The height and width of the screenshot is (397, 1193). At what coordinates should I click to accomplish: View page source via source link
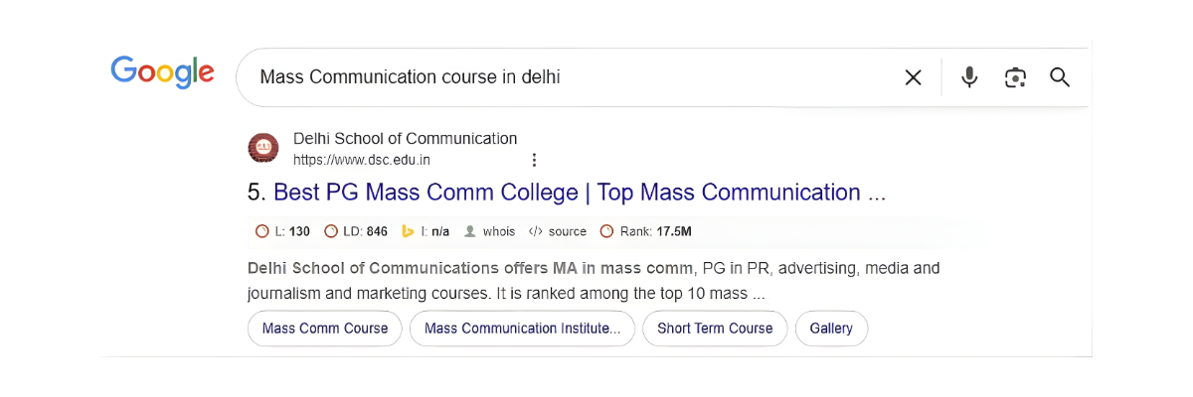click(558, 231)
